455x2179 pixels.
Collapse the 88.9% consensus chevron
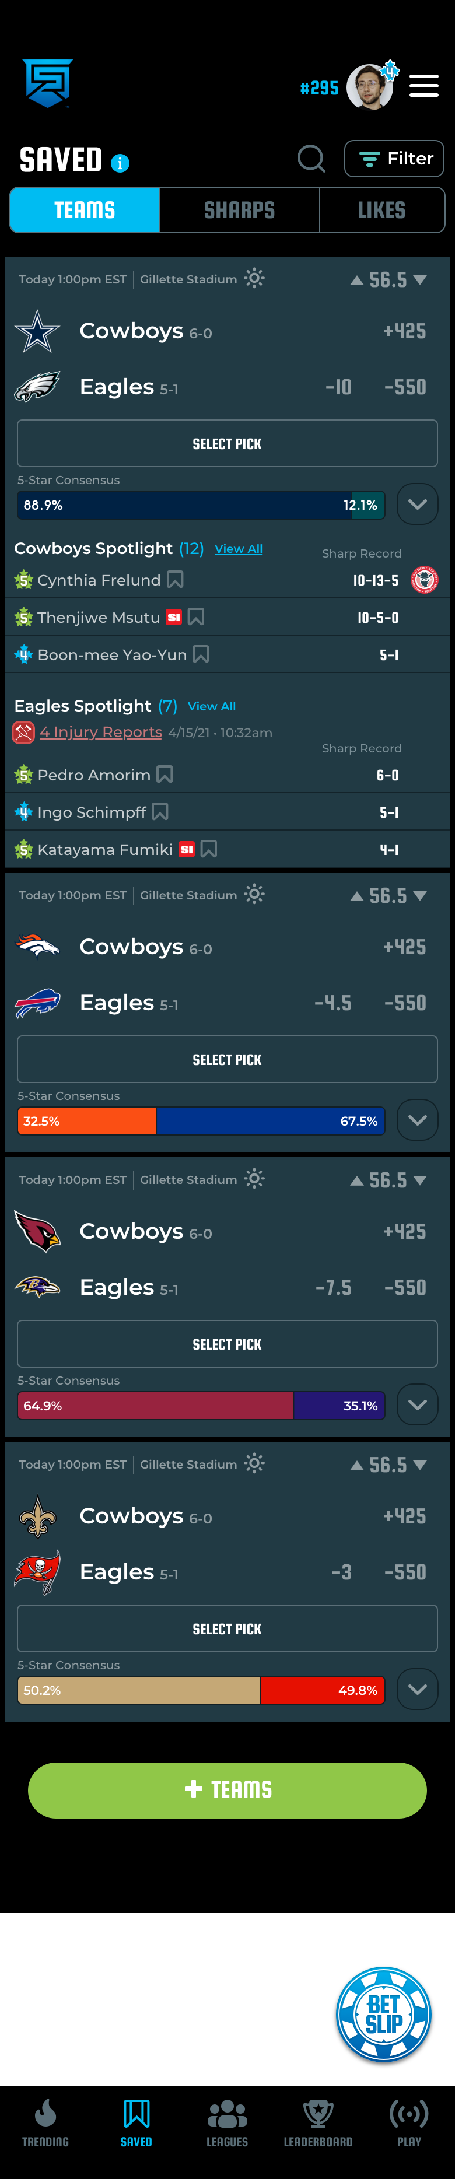(x=417, y=504)
